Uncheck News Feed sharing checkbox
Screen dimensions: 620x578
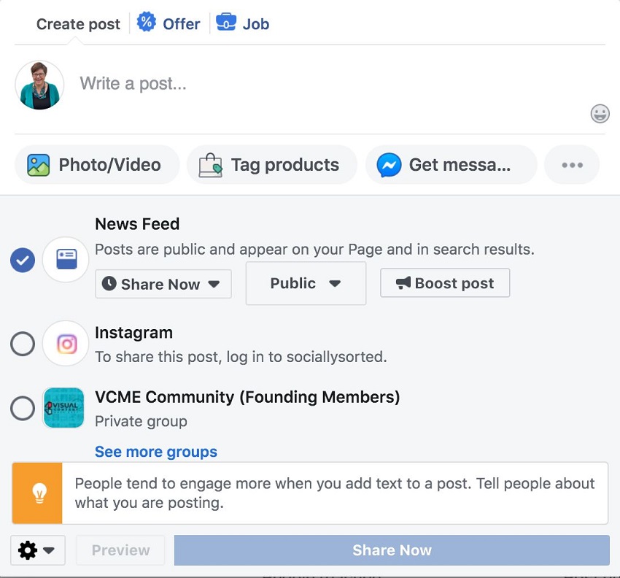(x=22, y=260)
